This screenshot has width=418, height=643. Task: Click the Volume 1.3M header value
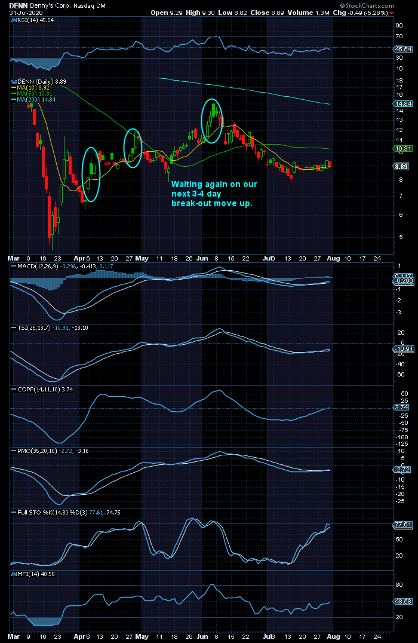[308, 13]
